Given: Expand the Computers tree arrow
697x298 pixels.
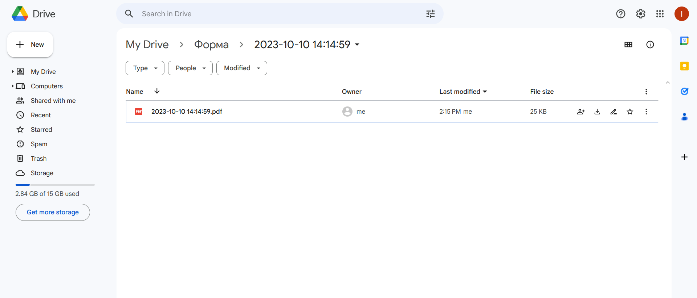Looking at the screenshot, I should pyautogui.click(x=13, y=86).
